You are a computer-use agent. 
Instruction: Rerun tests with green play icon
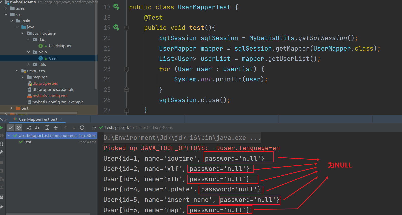pos(1,128)
